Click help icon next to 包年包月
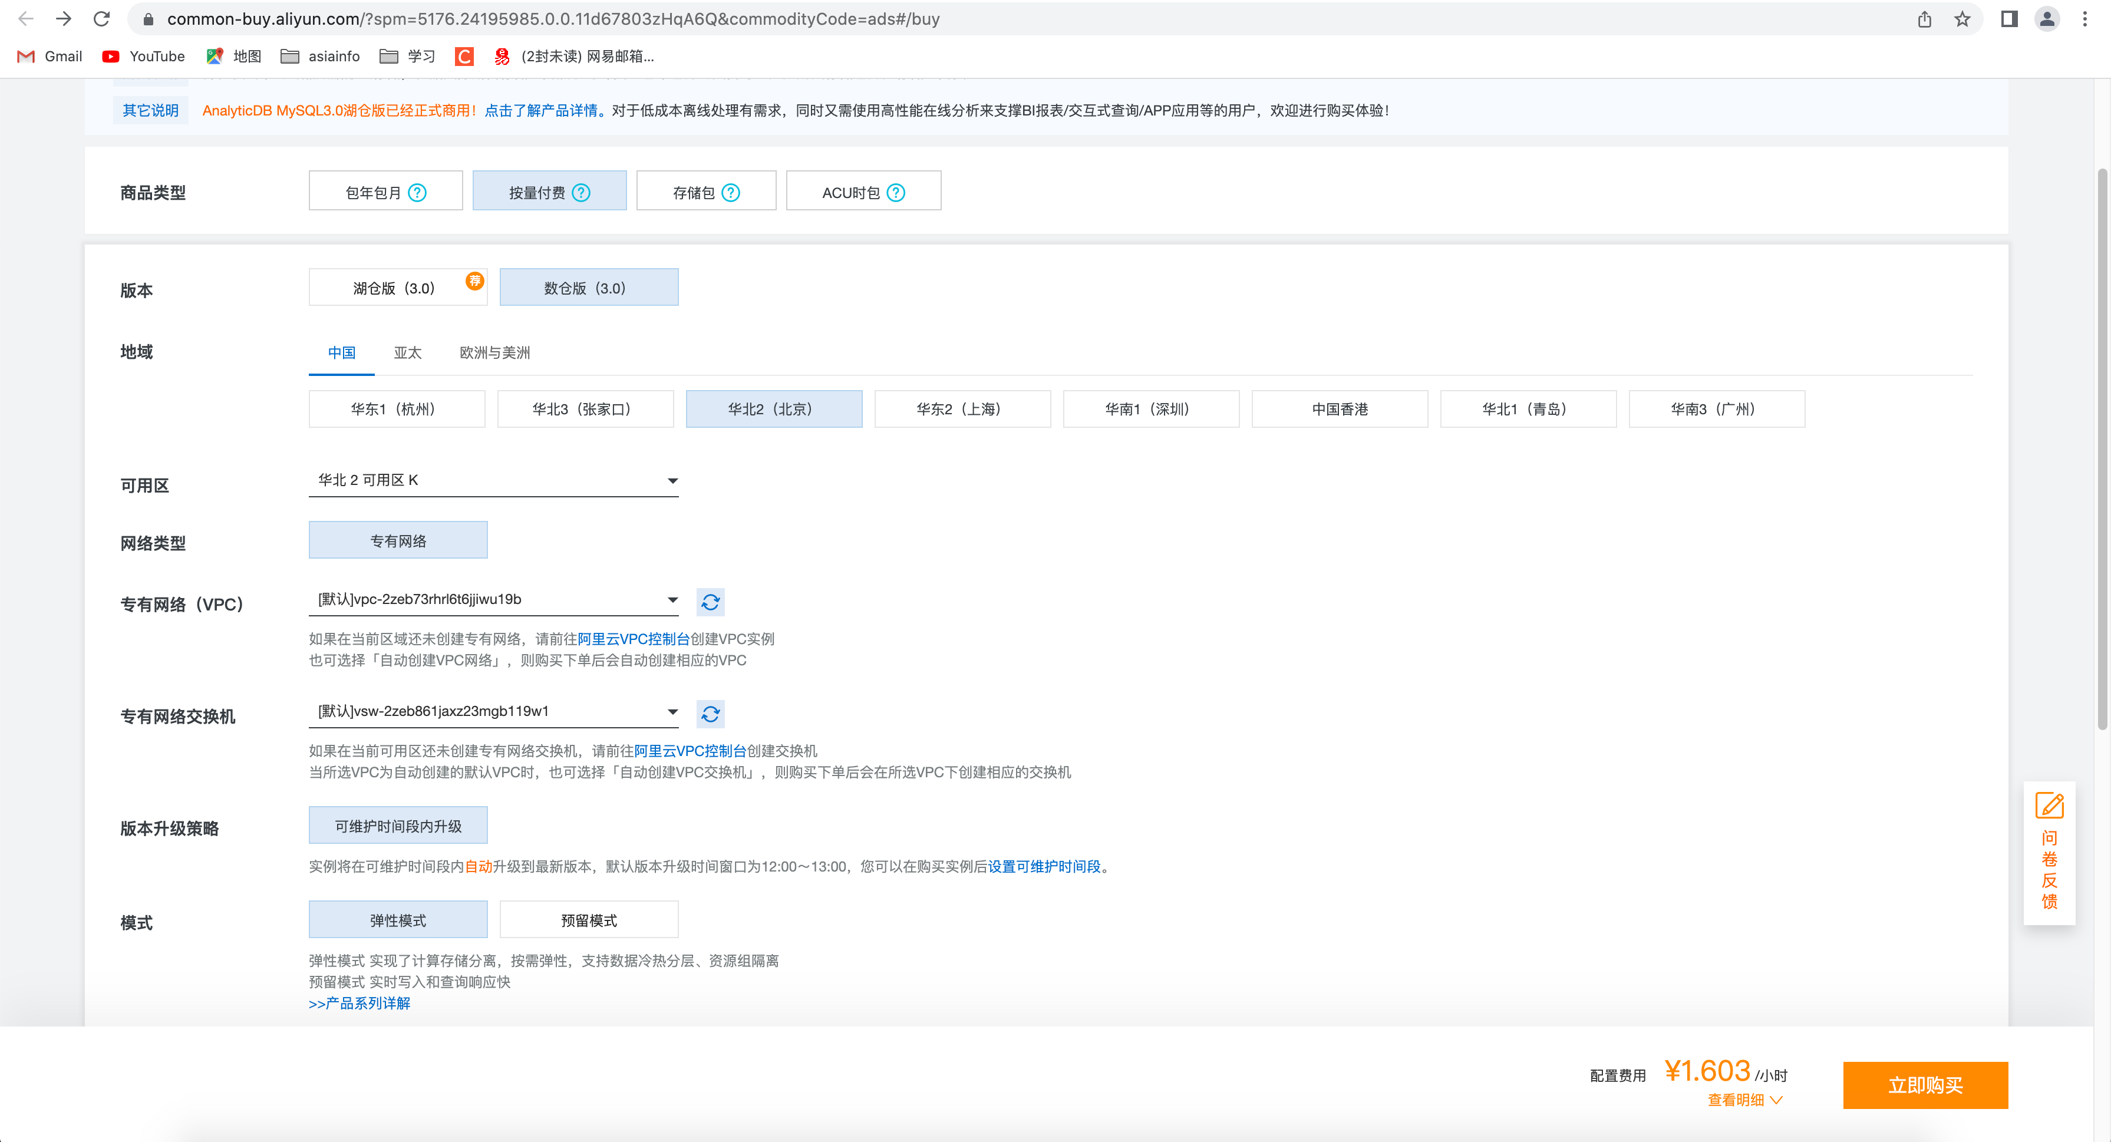The width and height of the screenshot is (2111, 1142). [417, 193]
